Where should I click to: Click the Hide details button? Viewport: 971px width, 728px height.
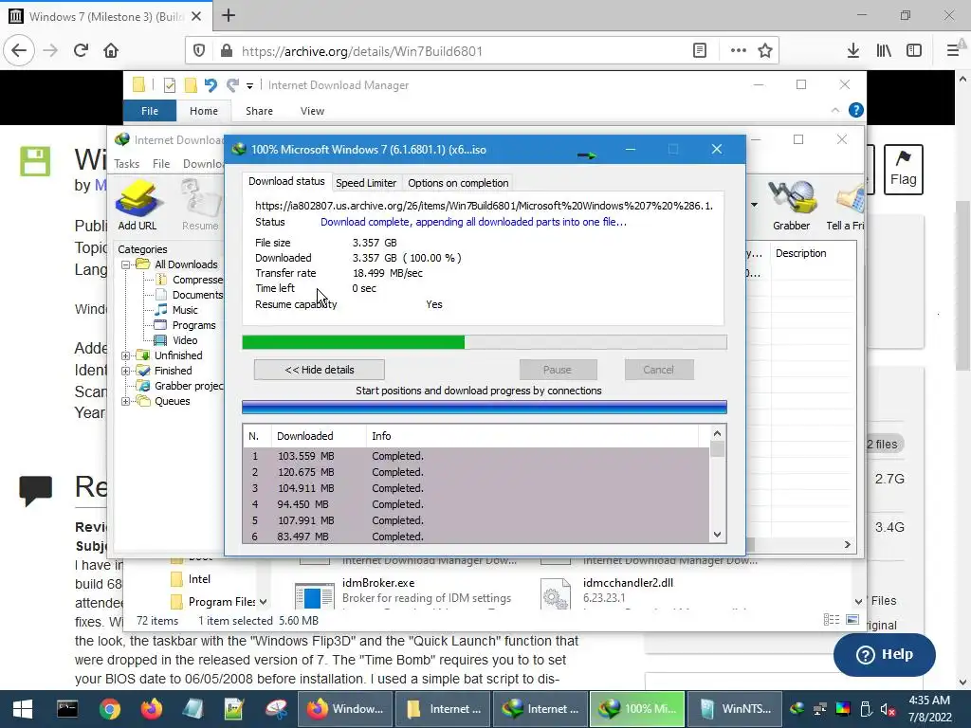319,370
